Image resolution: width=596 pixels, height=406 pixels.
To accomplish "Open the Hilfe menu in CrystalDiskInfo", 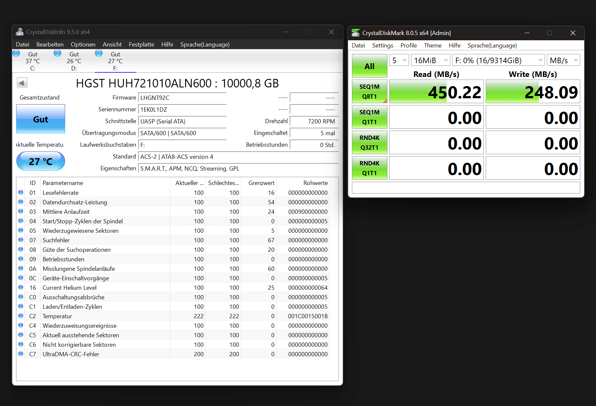I will (x=167, y=45).
